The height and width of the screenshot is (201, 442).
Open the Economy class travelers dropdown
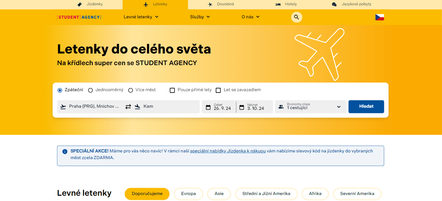tap(310, 107)
